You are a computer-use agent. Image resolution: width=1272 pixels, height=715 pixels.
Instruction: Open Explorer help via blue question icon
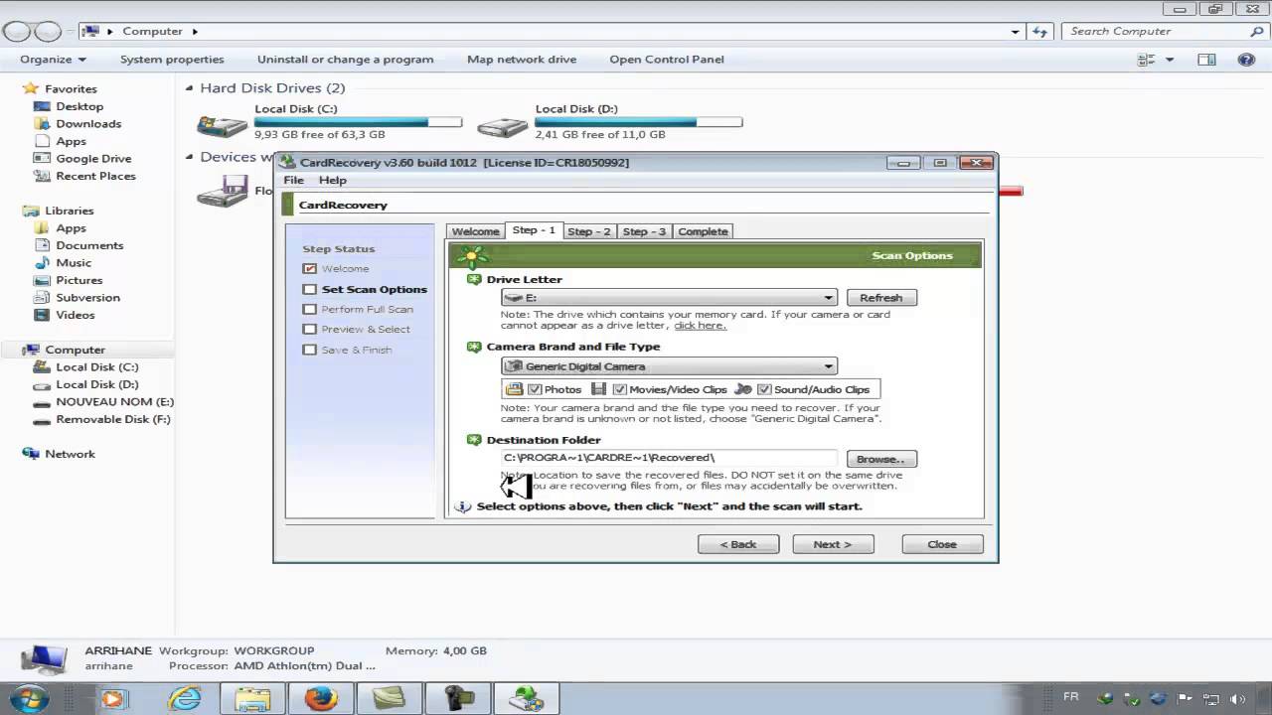point(1246,60)
